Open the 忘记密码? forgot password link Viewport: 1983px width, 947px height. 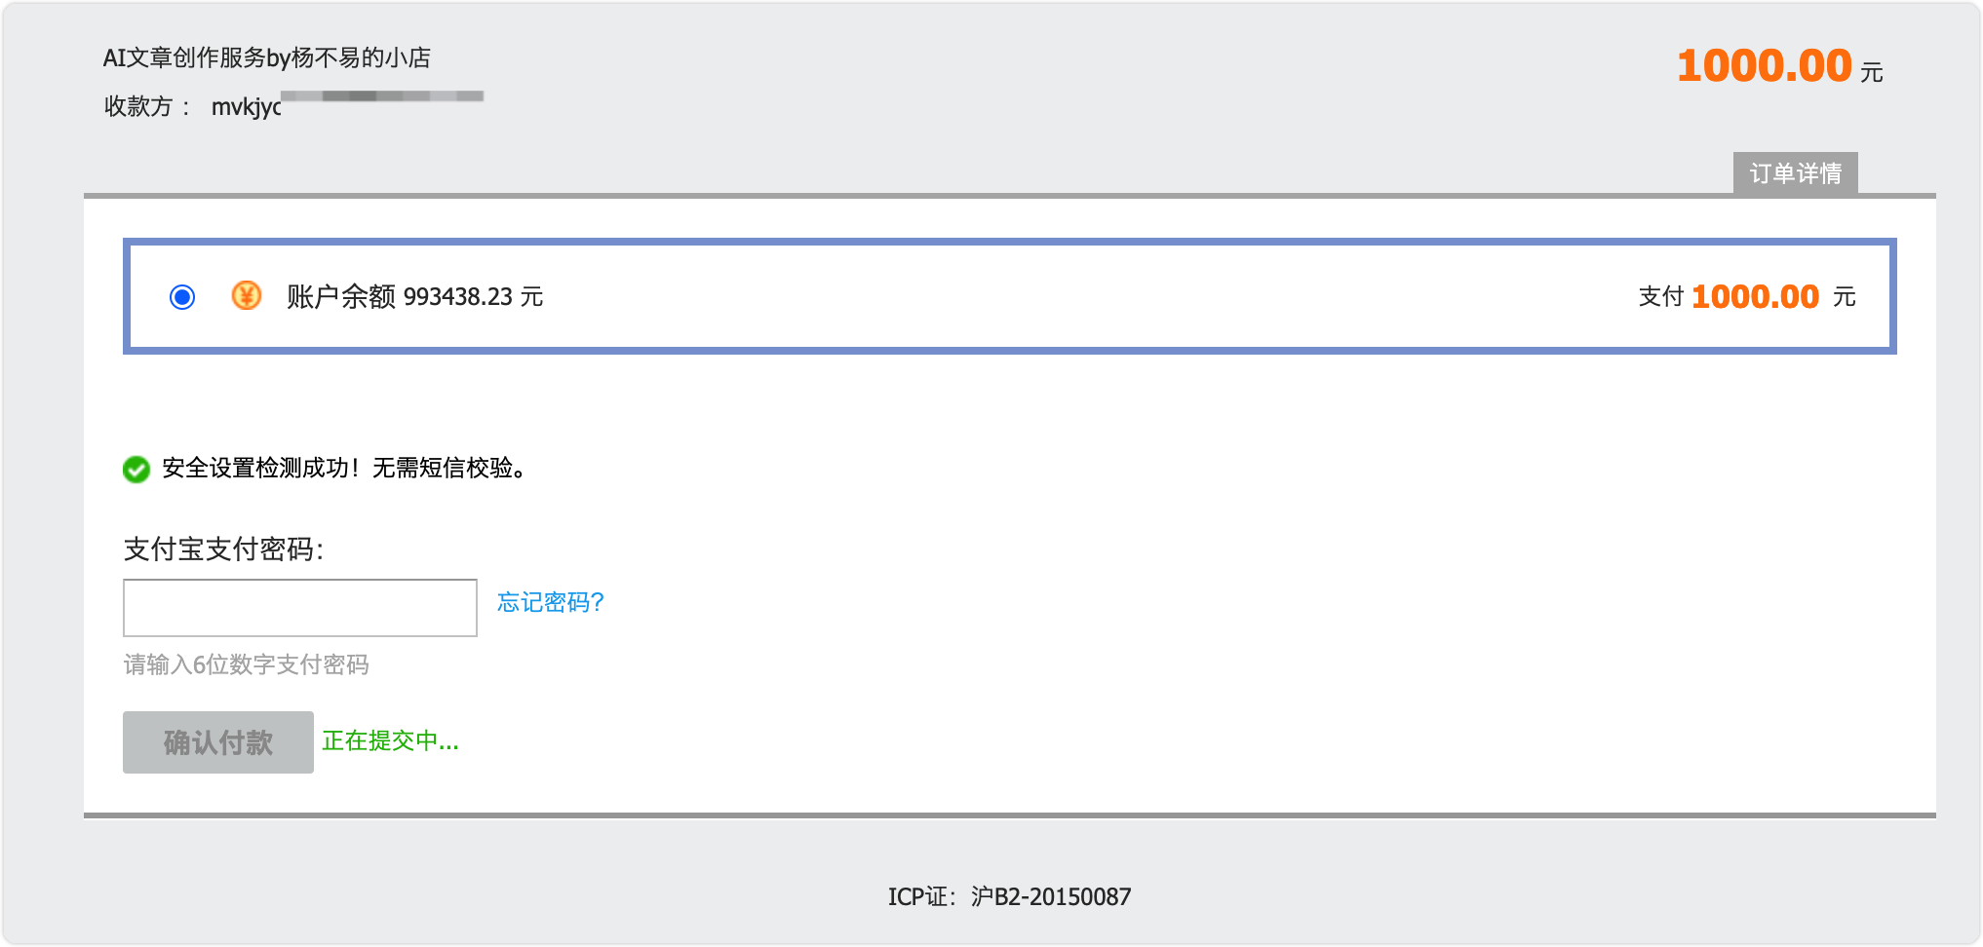551,602
